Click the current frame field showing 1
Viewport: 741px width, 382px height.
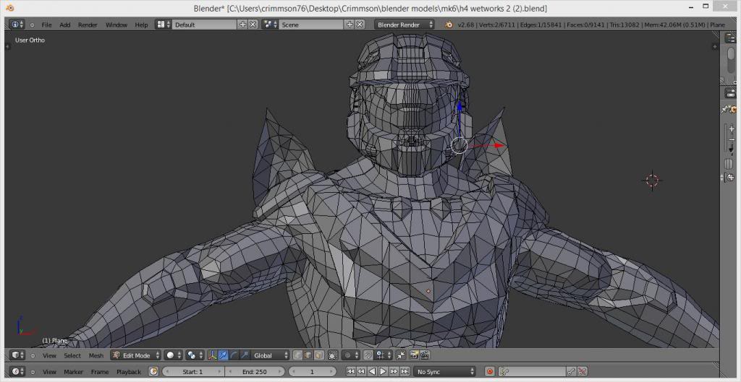tap(312, 372)
